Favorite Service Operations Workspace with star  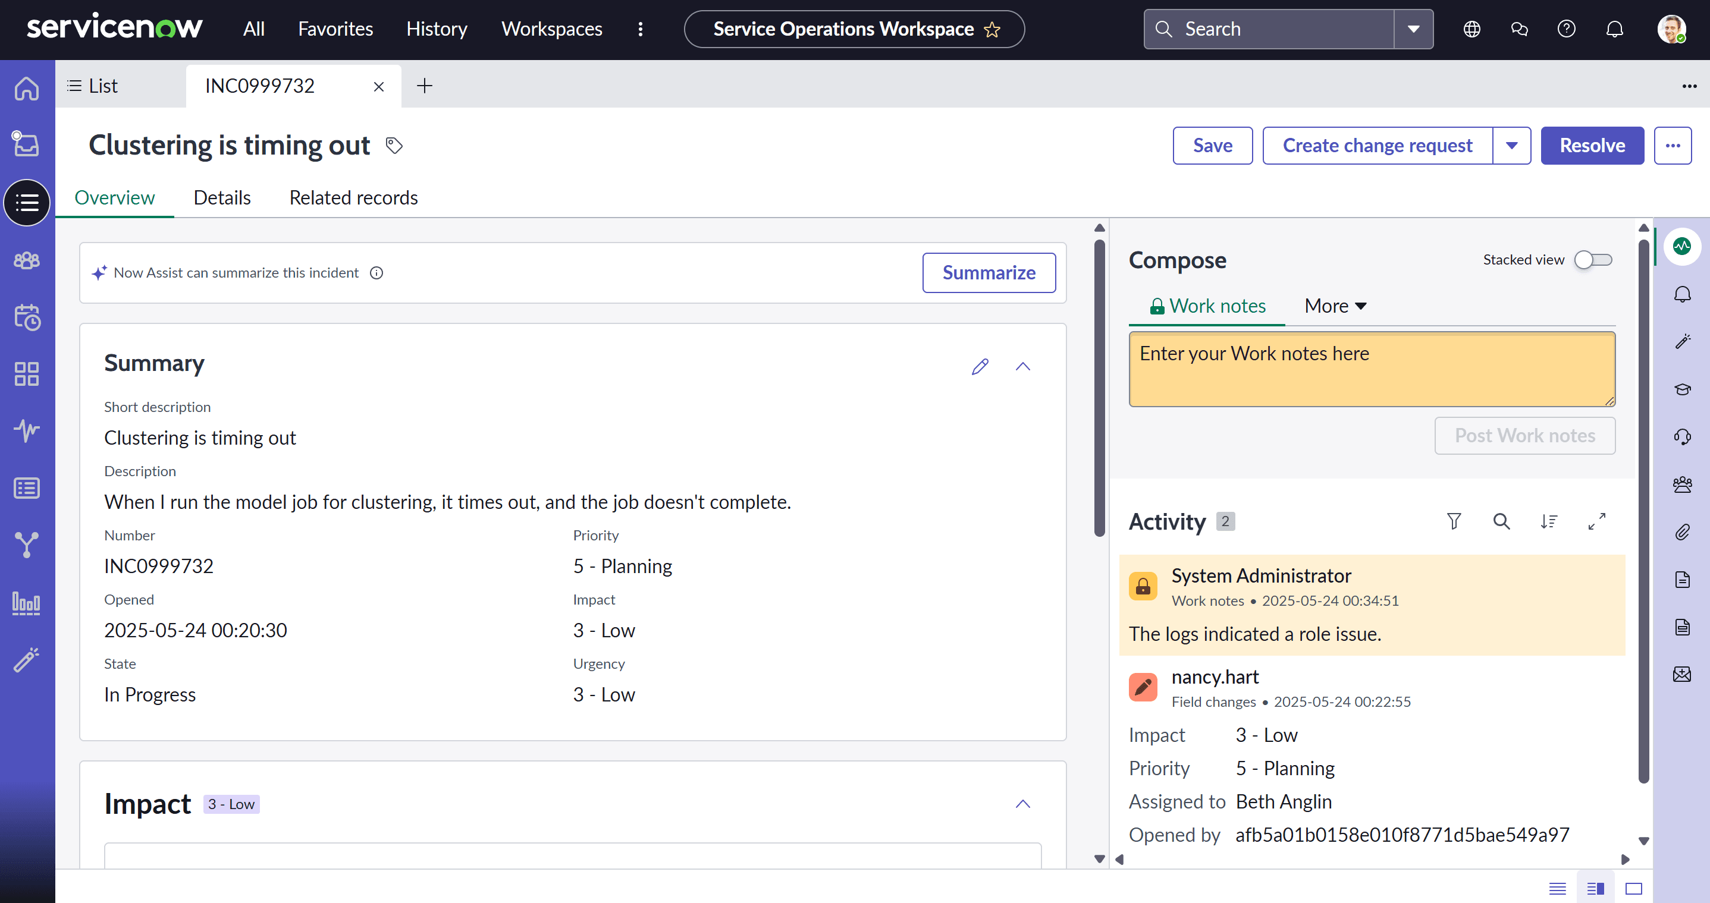993,30
